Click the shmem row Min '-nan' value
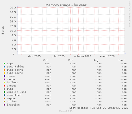Image resolution: width=132 pixels, height=114 pixels. (73, 76)
